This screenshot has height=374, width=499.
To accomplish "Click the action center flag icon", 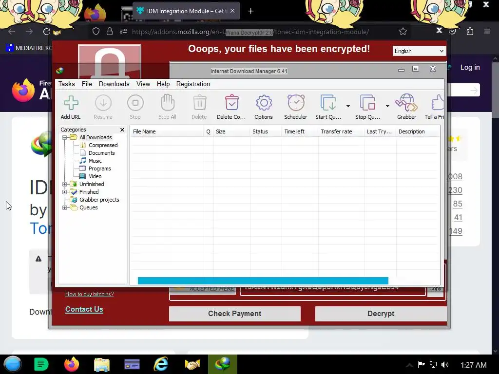I will 422,364.
